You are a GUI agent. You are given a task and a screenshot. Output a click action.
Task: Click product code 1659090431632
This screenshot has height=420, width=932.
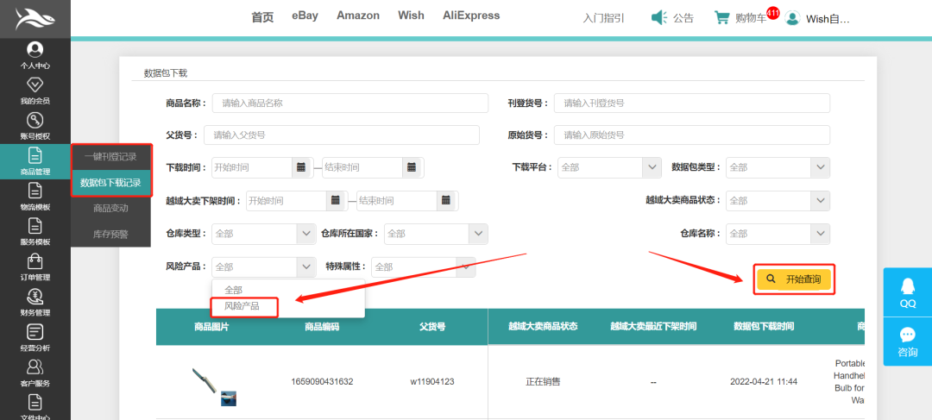point(322,381)
